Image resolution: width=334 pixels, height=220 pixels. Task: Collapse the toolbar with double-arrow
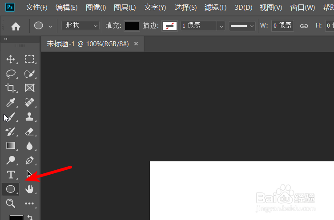[x=6, y=39]
